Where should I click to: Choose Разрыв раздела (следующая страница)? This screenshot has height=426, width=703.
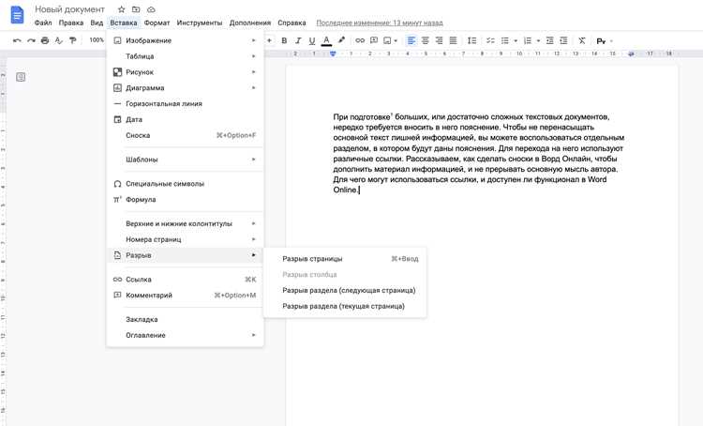tap(345, 291)
